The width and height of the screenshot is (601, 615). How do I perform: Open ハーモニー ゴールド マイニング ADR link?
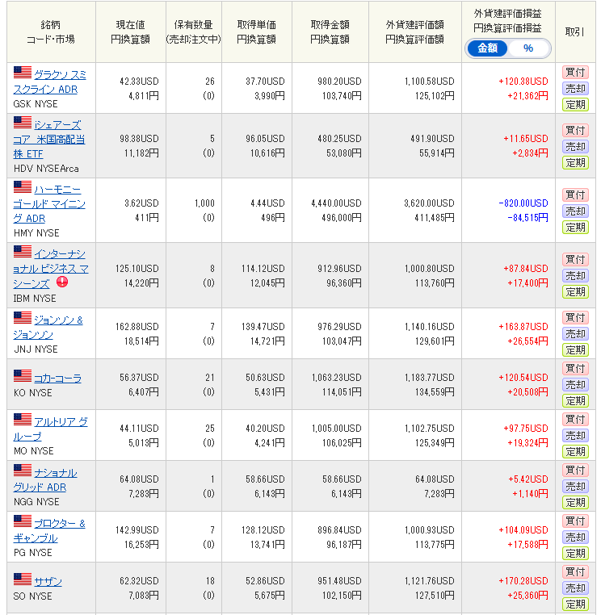tap(49, 204)
